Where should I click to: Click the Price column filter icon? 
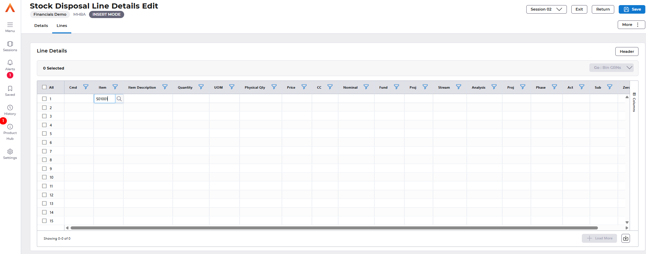coord(304,87)
